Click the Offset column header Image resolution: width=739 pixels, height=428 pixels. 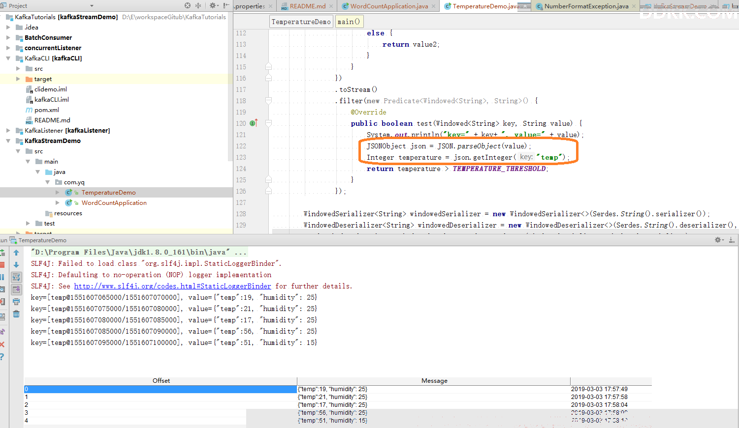[161, 381]
